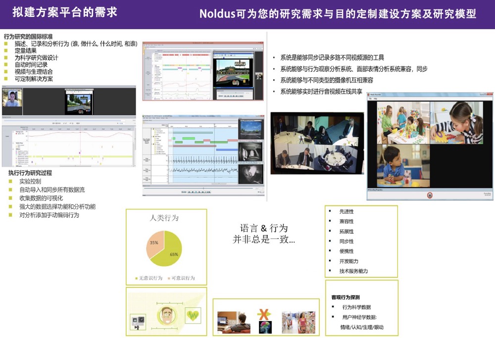Click the Media Recorder title bar app icon
495x338 pixels.
pyautogui.click(x=368, y=95)
